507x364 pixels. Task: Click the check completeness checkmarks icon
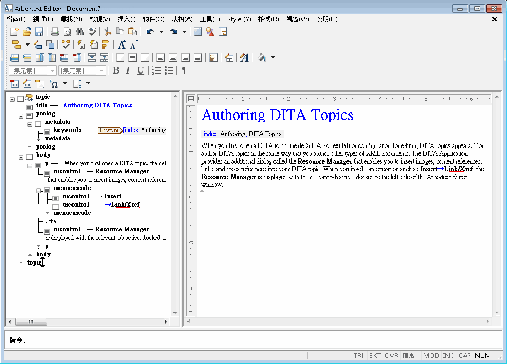[x=66, y=45]
